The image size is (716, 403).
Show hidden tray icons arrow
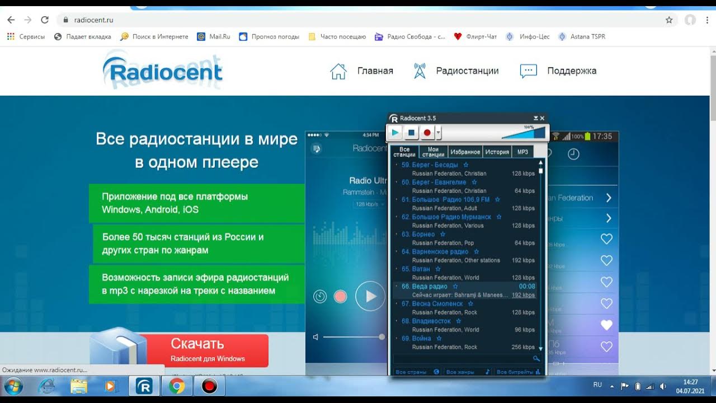(x=612, y=386)
